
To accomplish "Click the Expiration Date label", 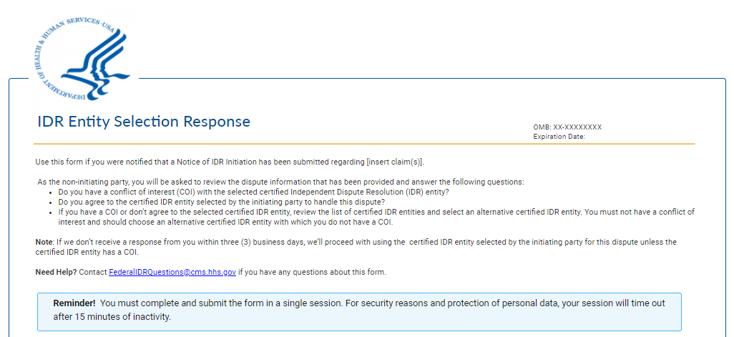I will click(559, 137).
